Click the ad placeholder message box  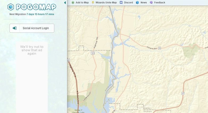coord(32,50)
